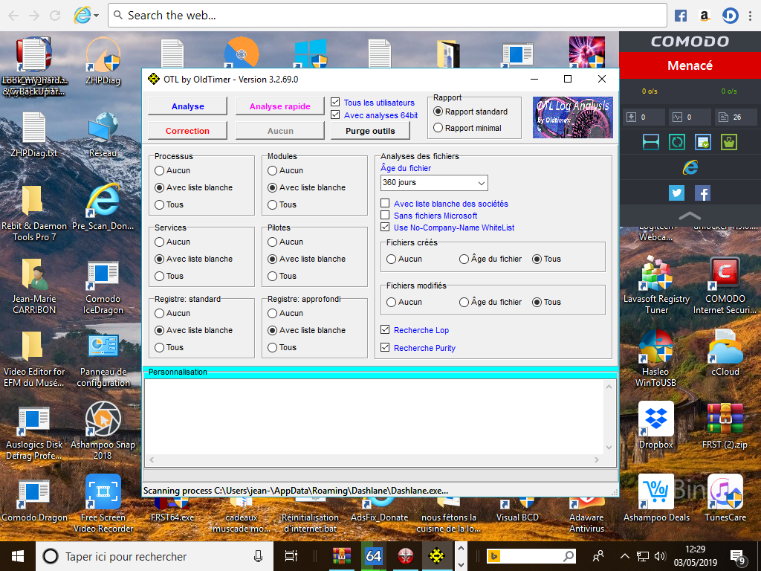Open Panneau de configuration desktop icon
761x571 pixels.
[x=103, y=361]
